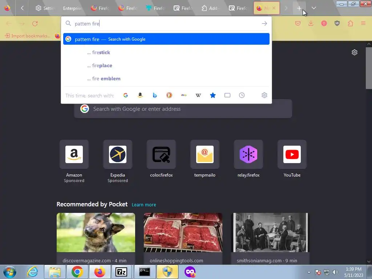This screenshot has height=279, width=372.
Task: Open search settings gear in dropdown
Action: tap(264, 95)
